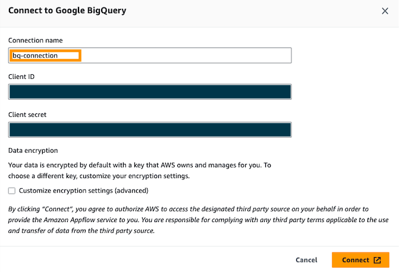Click the italic third-party authorization disclaimer
The height and width of the screenshot is (272, 399).
(196, 220)
